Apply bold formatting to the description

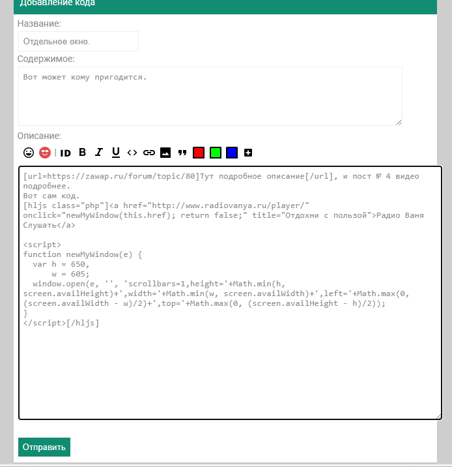pos(82,153)
